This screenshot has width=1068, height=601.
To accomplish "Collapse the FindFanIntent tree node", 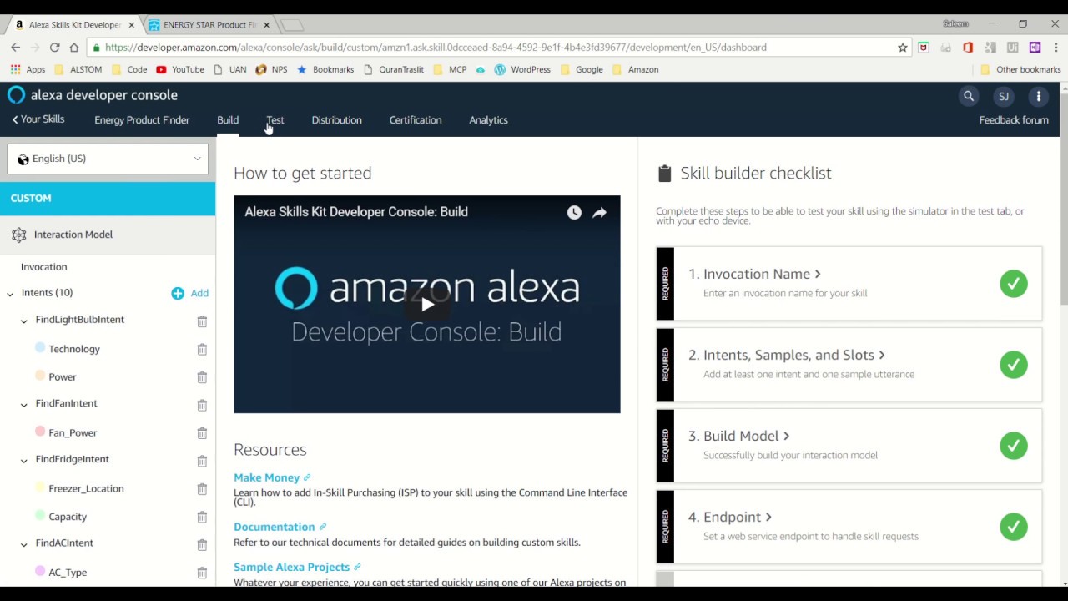I will (x=23, y=405).
